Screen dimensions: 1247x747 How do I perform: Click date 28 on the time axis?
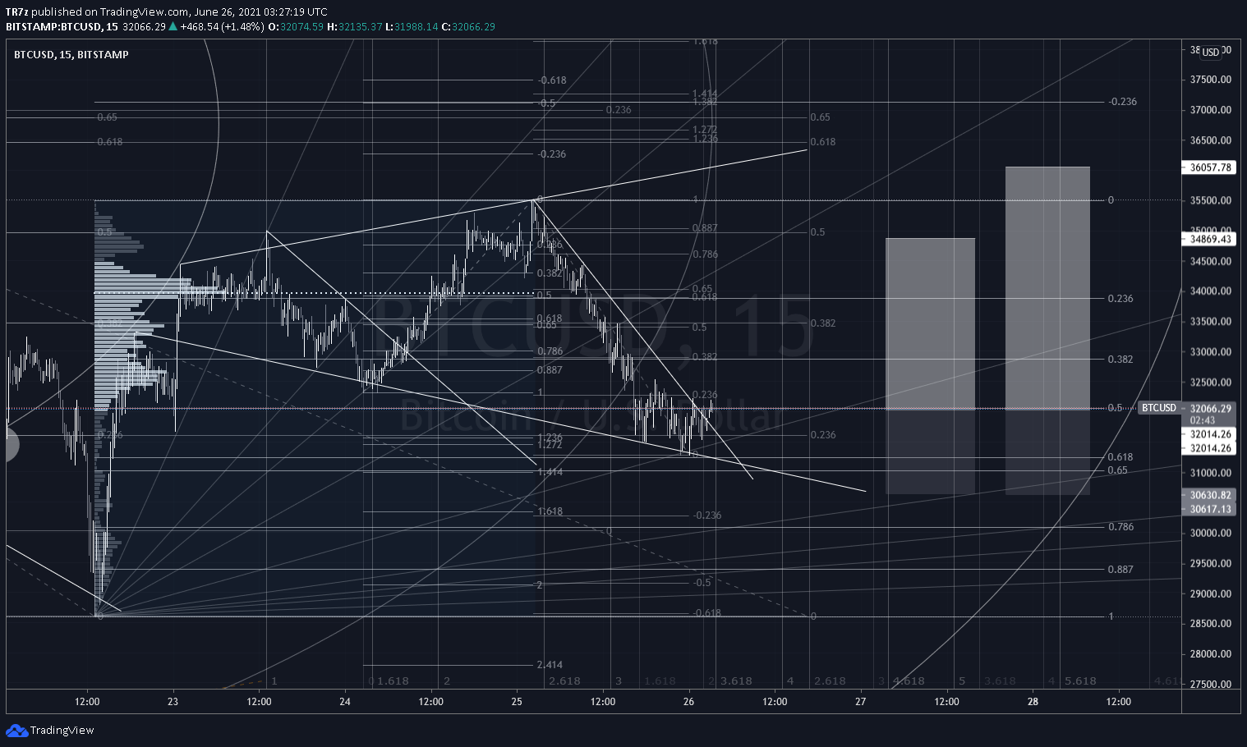pos(1033,702)
